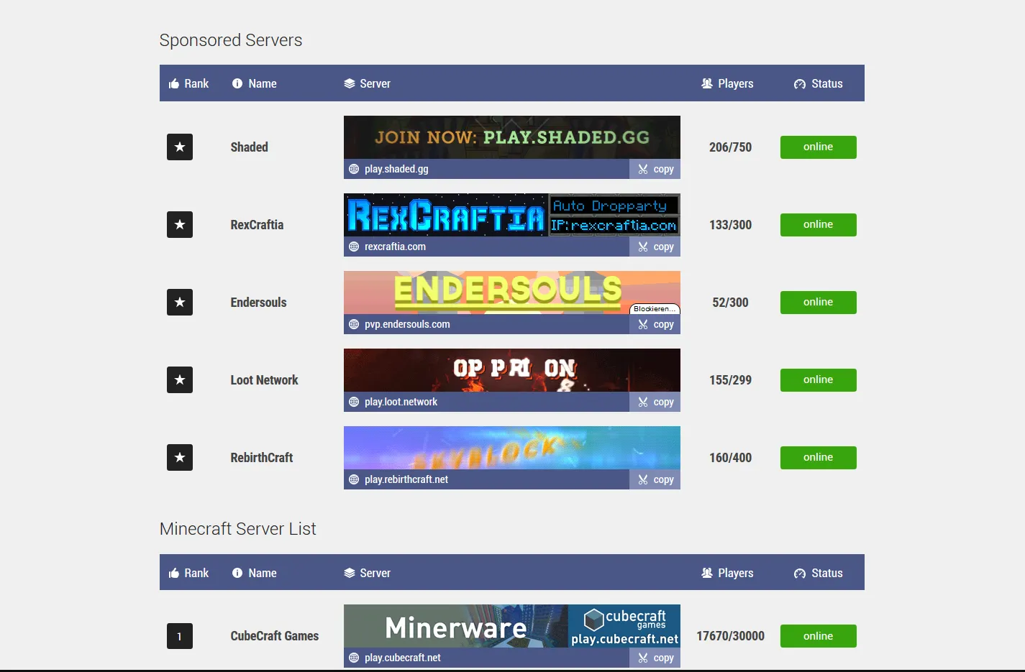Click the globe icon beside play.cubecraft.net

tap(354, 658)
